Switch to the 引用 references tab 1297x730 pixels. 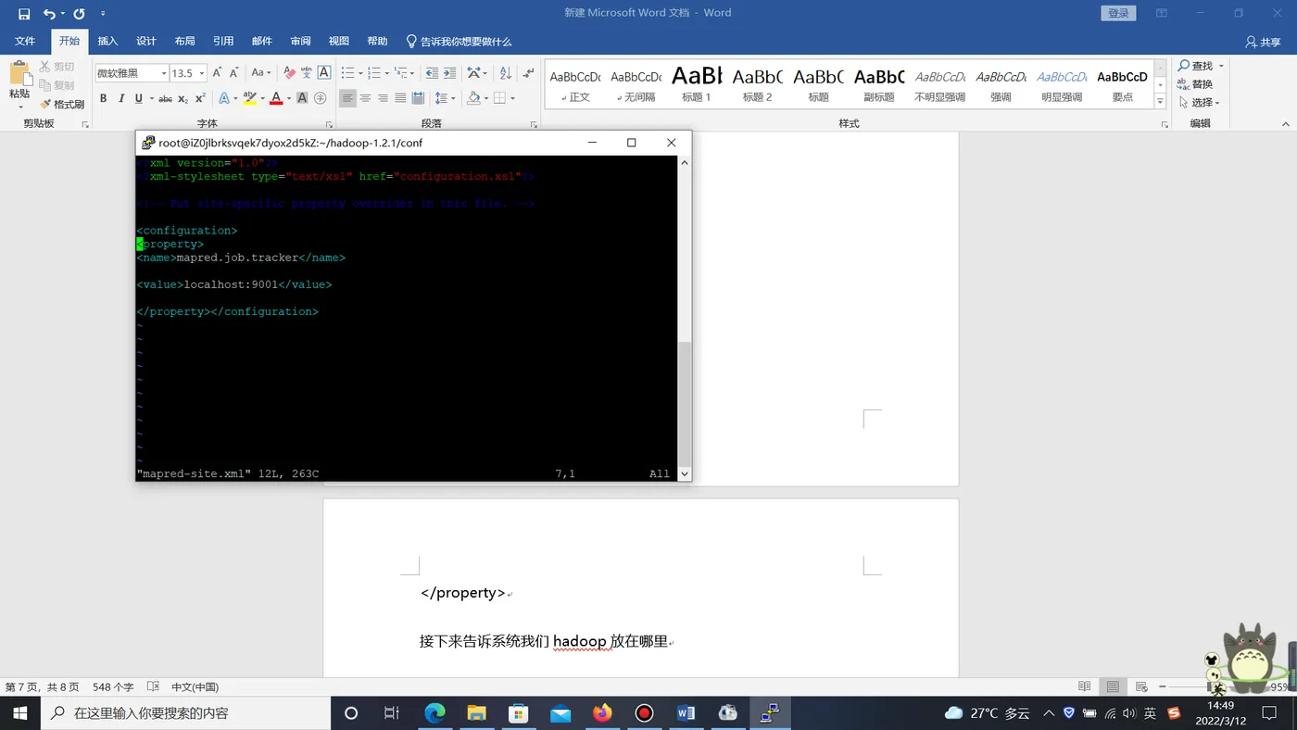pyautogui.click(x=223, y=42)
